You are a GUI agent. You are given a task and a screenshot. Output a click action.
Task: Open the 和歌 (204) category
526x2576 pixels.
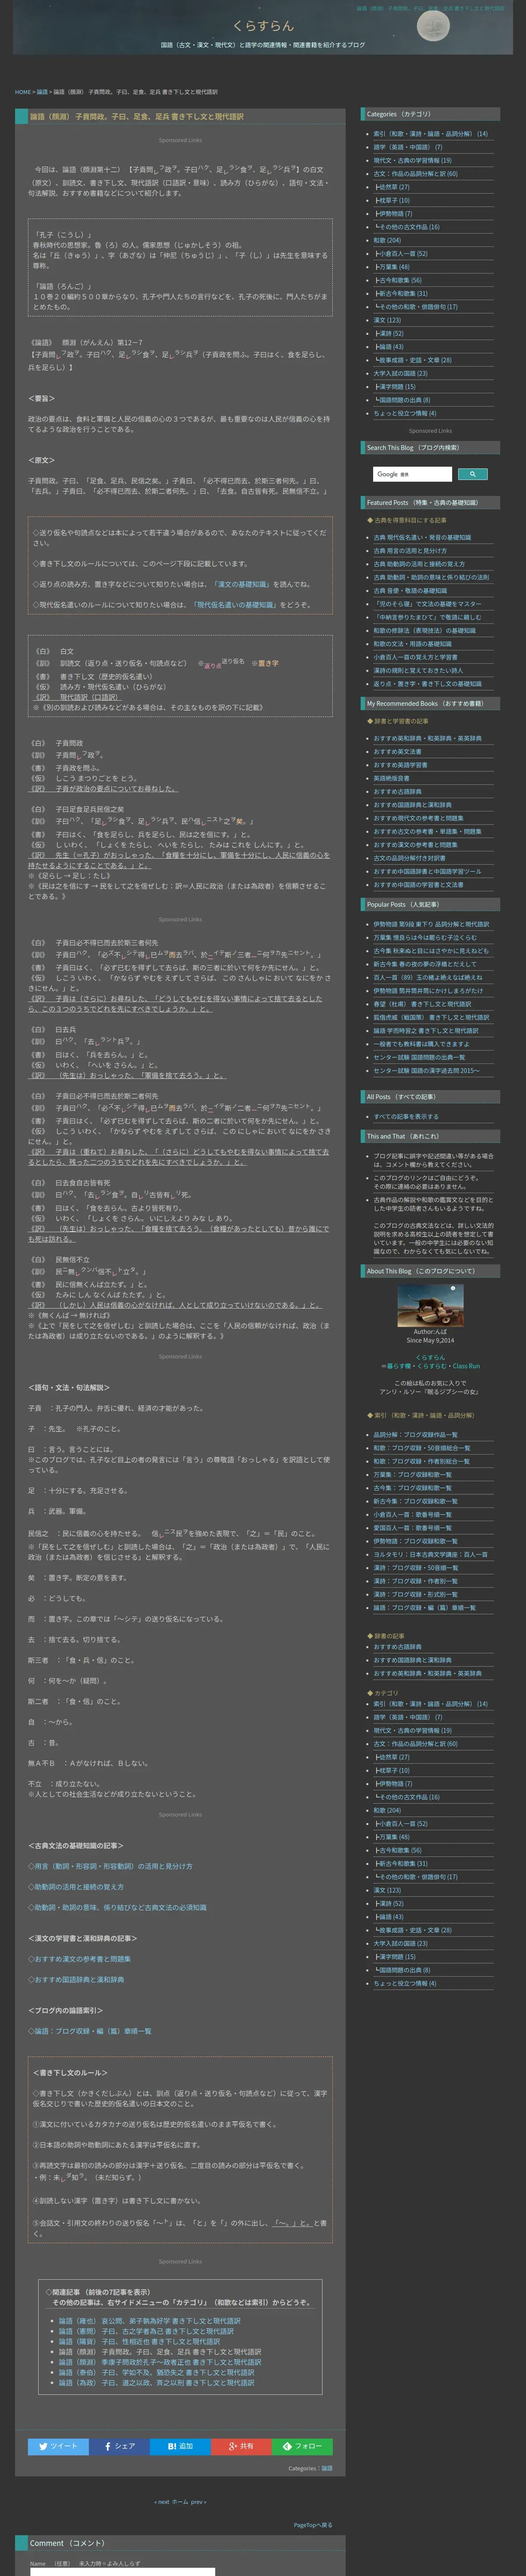click(x=386, y=240)
